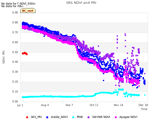Click the Jul 1 x-axis tick label
Image resolution: width=163 pixels, height=122 pixels.
coord(20,105)
